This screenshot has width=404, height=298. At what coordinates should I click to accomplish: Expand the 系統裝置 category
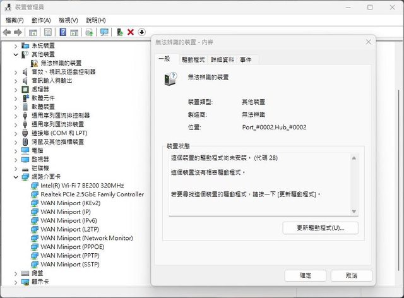pos(16,45)
